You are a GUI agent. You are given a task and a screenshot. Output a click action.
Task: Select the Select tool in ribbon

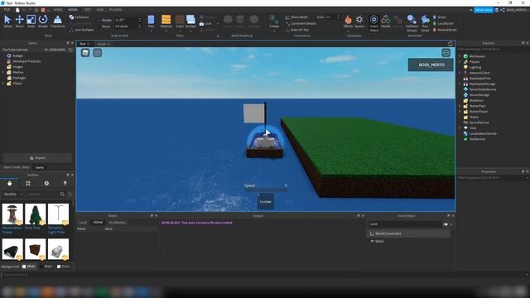pyautogui.click(x=7, y=22)
